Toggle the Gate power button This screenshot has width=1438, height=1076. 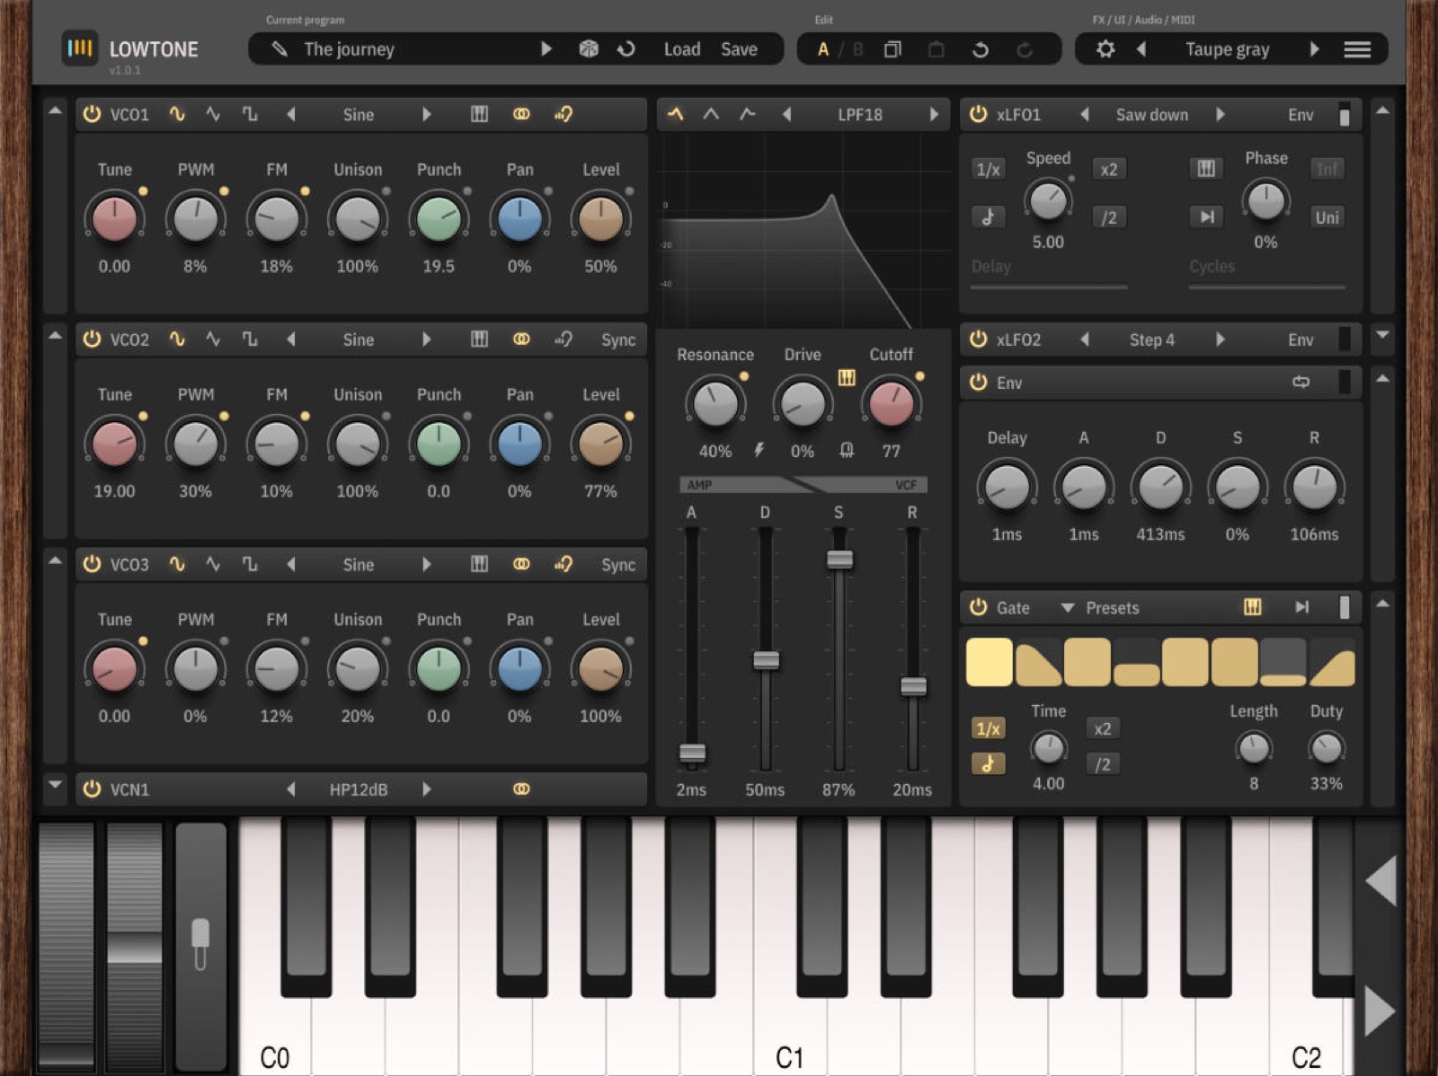pos(978,607)
